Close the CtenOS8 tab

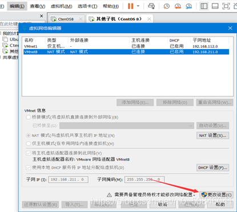(81, 19)
